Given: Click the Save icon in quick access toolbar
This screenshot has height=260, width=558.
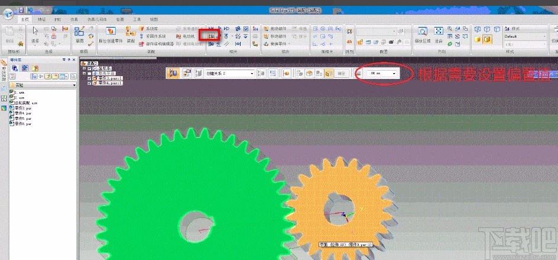Looking at the screenshot, I should pos(21,10).
